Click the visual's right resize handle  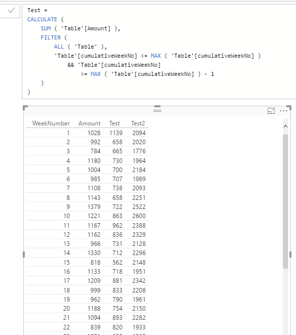290,255
